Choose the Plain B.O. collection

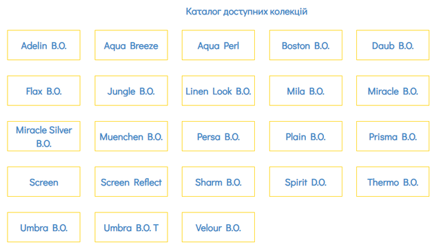306,136
